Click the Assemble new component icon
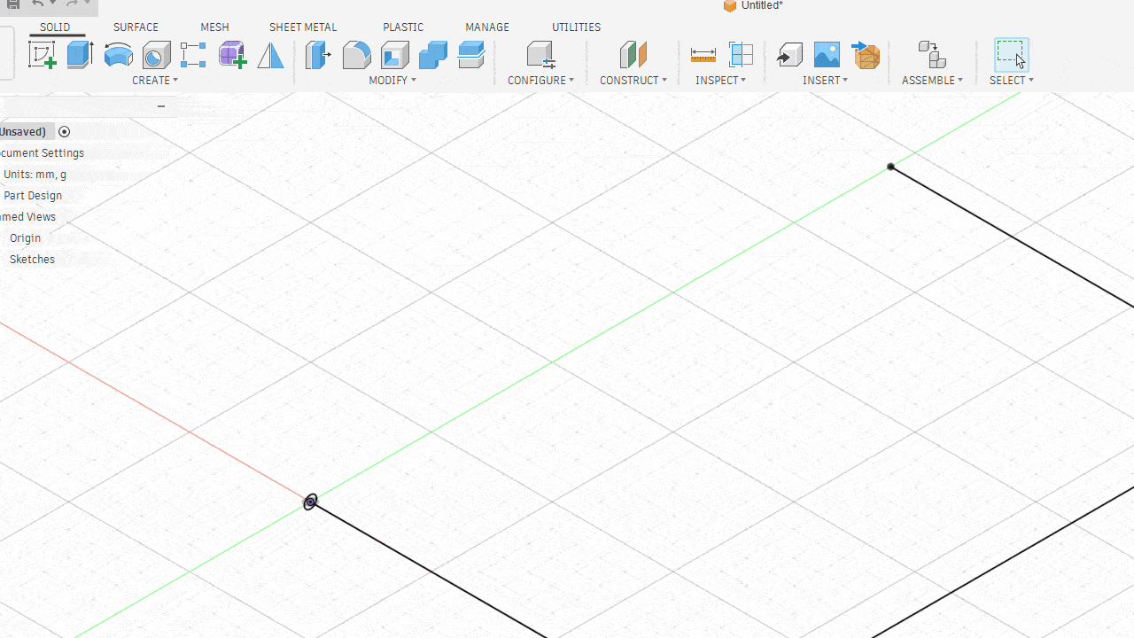 pos(931,55)
